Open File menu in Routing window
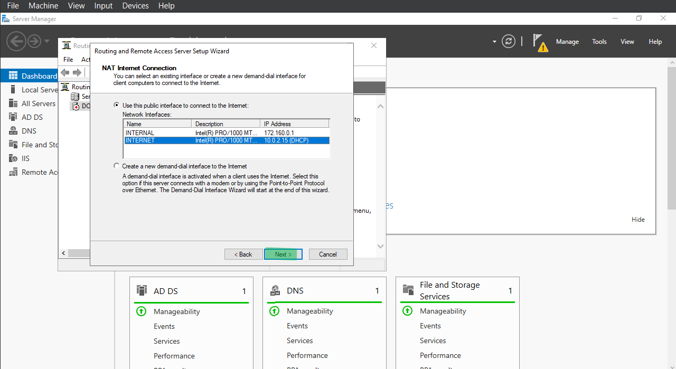The image size is (676, 369). [68, 60]
